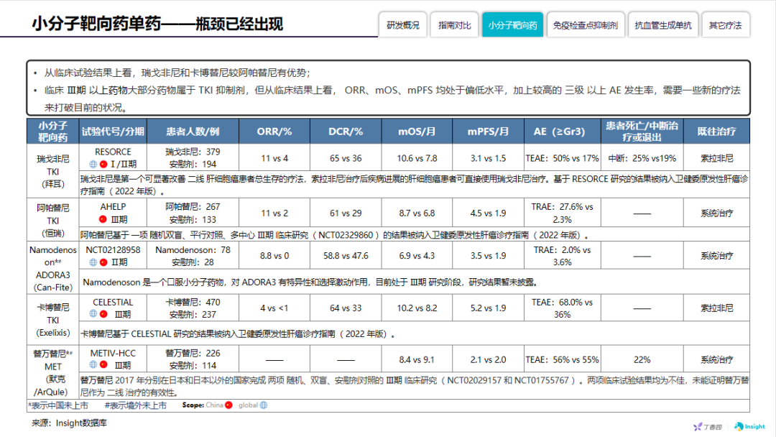Open the 免疫检查点抑制剂 tab

(x=585, y=24)
